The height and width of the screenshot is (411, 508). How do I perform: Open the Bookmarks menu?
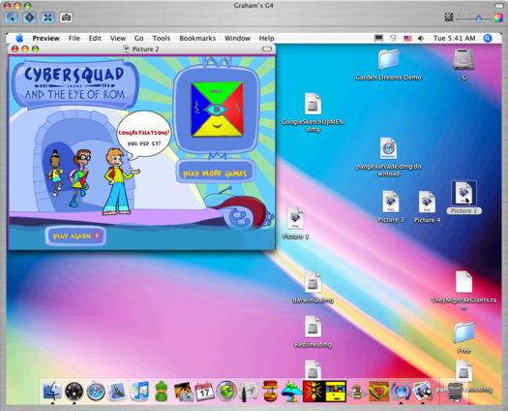[x=197, y=38]
